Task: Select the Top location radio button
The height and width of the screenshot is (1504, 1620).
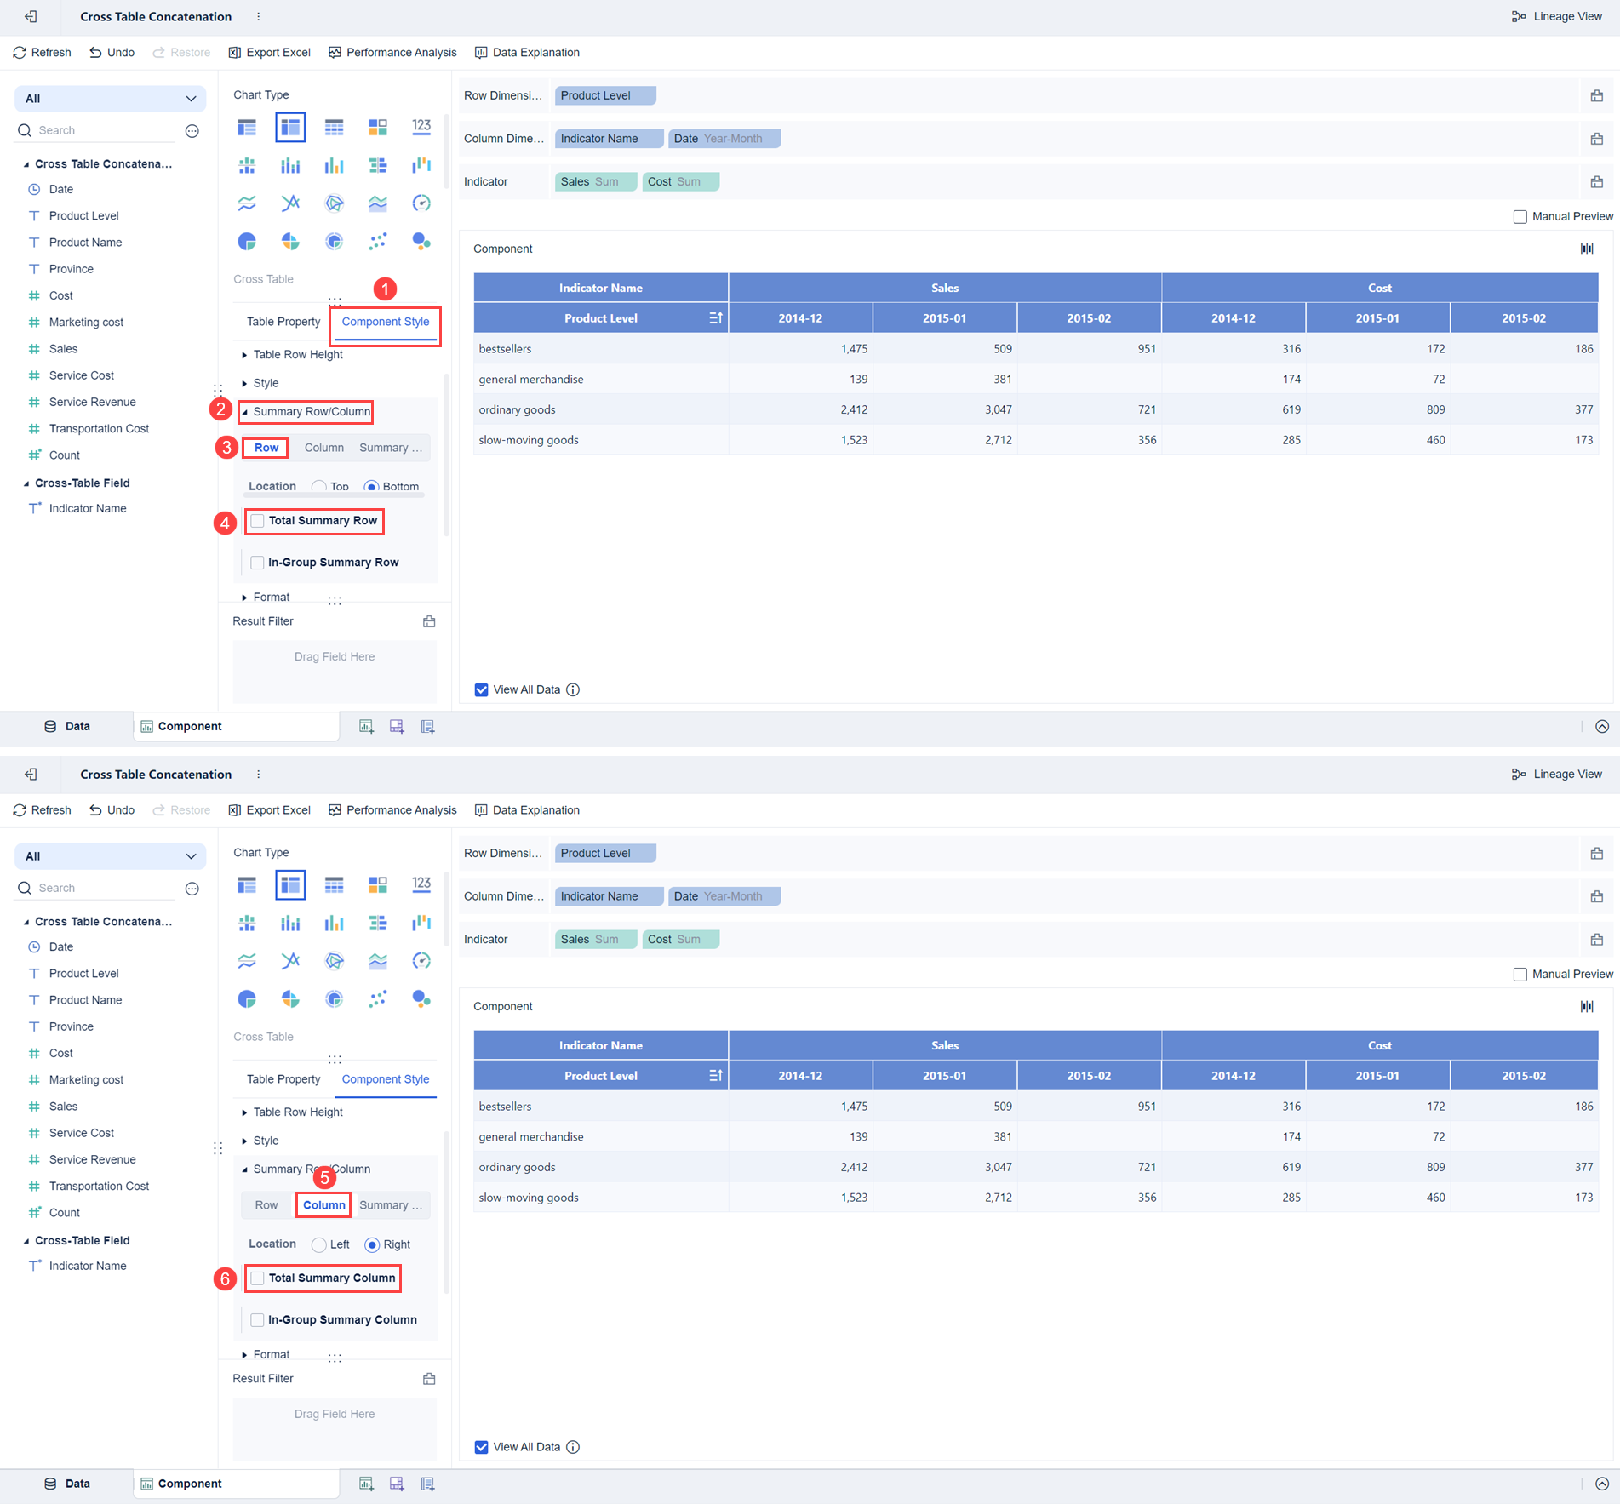Action: tap(319, 486)
